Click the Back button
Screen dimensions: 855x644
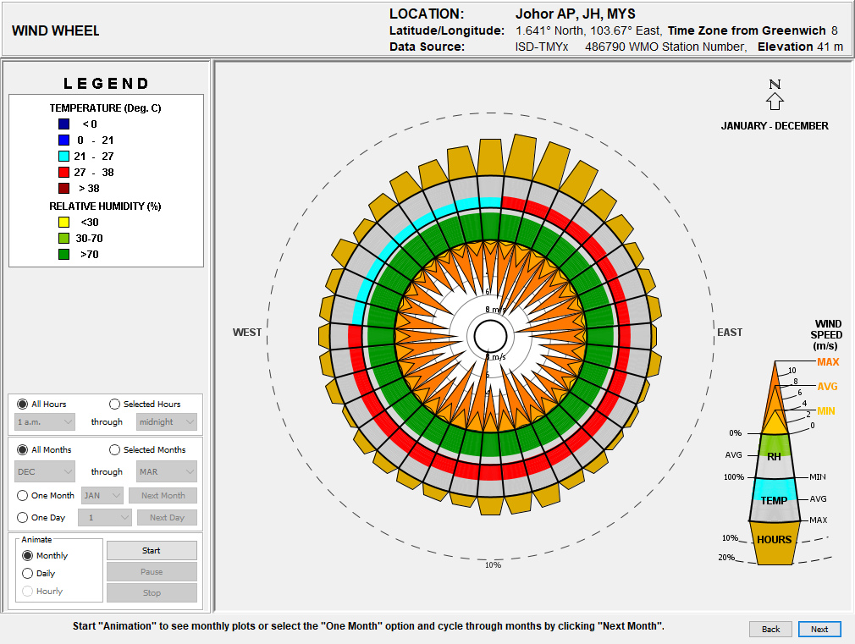[x=770, y=629]
